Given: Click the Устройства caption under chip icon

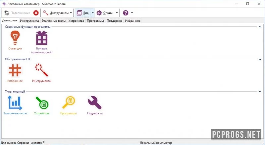Looking at the screenshot, I should 42,113.
